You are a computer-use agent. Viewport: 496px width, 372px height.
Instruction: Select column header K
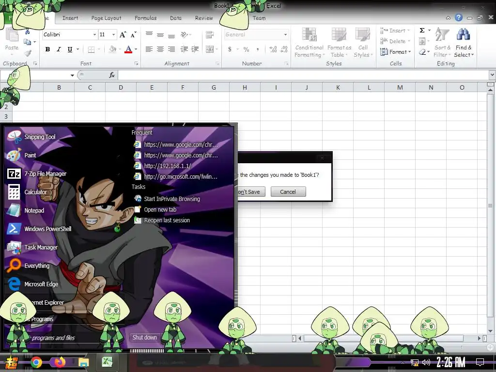(x=338, y=87)
